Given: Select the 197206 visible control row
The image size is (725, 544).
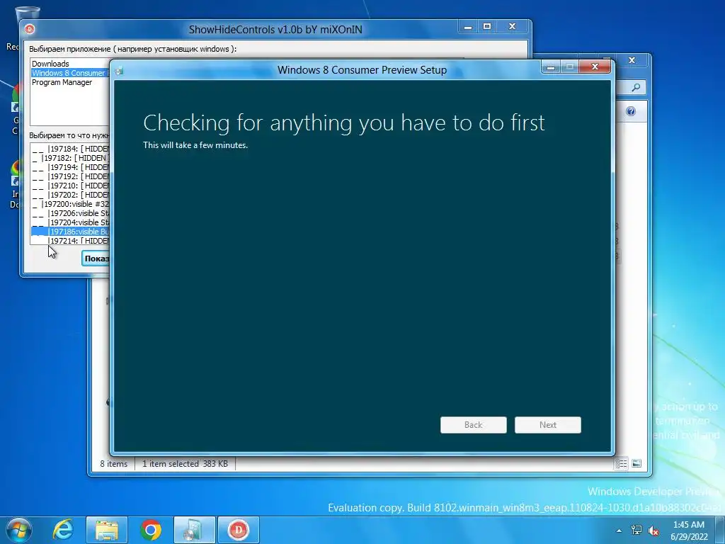Looking at the screenshot, I should [71, 213].
